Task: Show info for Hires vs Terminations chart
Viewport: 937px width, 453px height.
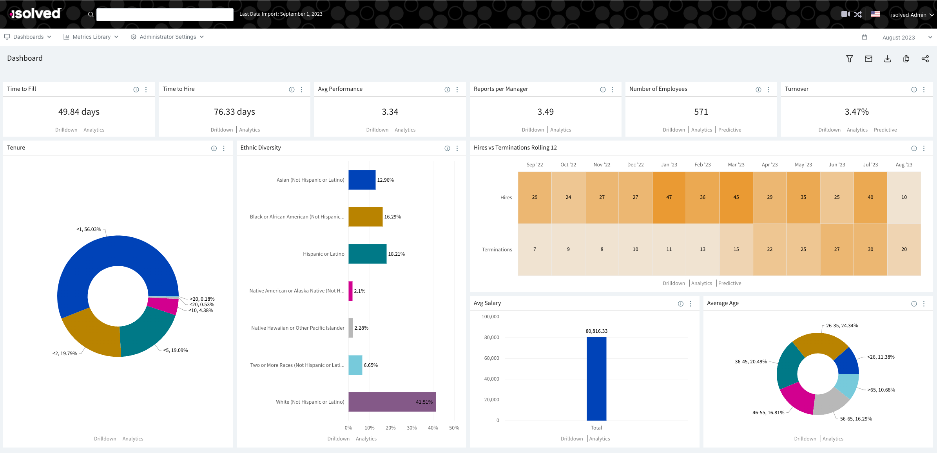Action: [914, 148]
